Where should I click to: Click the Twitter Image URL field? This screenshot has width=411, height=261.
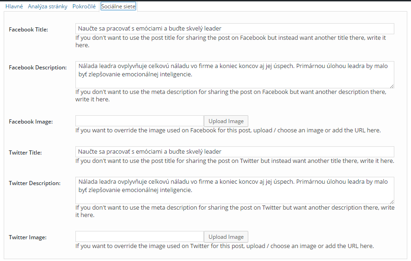tap(139, 237)
